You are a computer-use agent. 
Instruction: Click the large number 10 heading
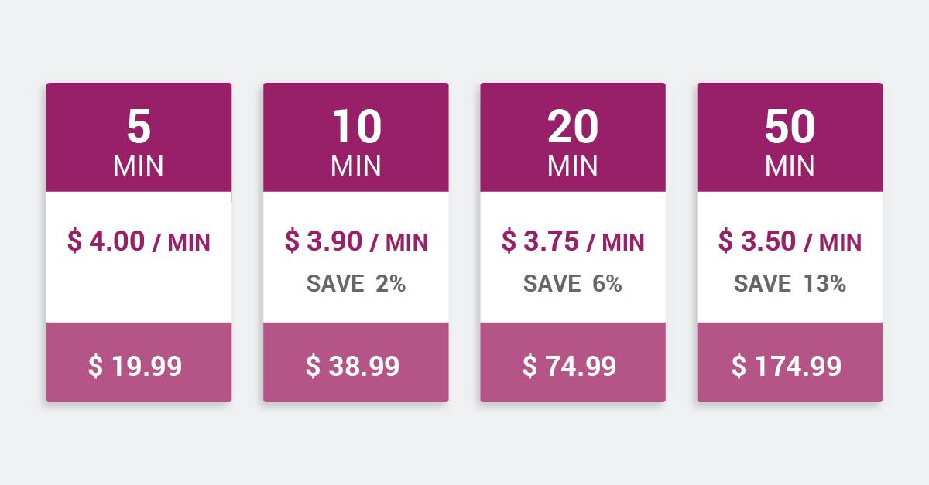coord(356,127)
